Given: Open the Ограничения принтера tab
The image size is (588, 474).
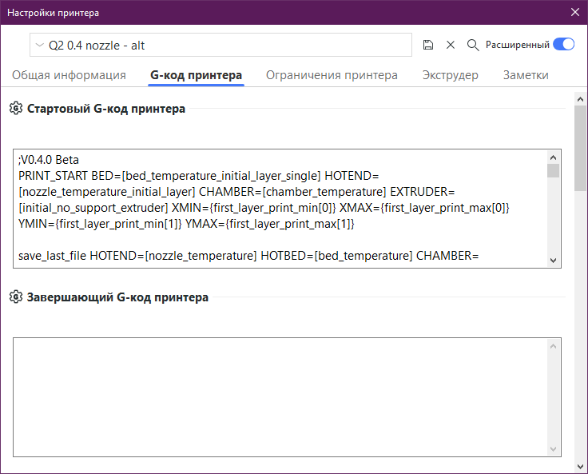Looking at the screenshot, I should [332, 75].
